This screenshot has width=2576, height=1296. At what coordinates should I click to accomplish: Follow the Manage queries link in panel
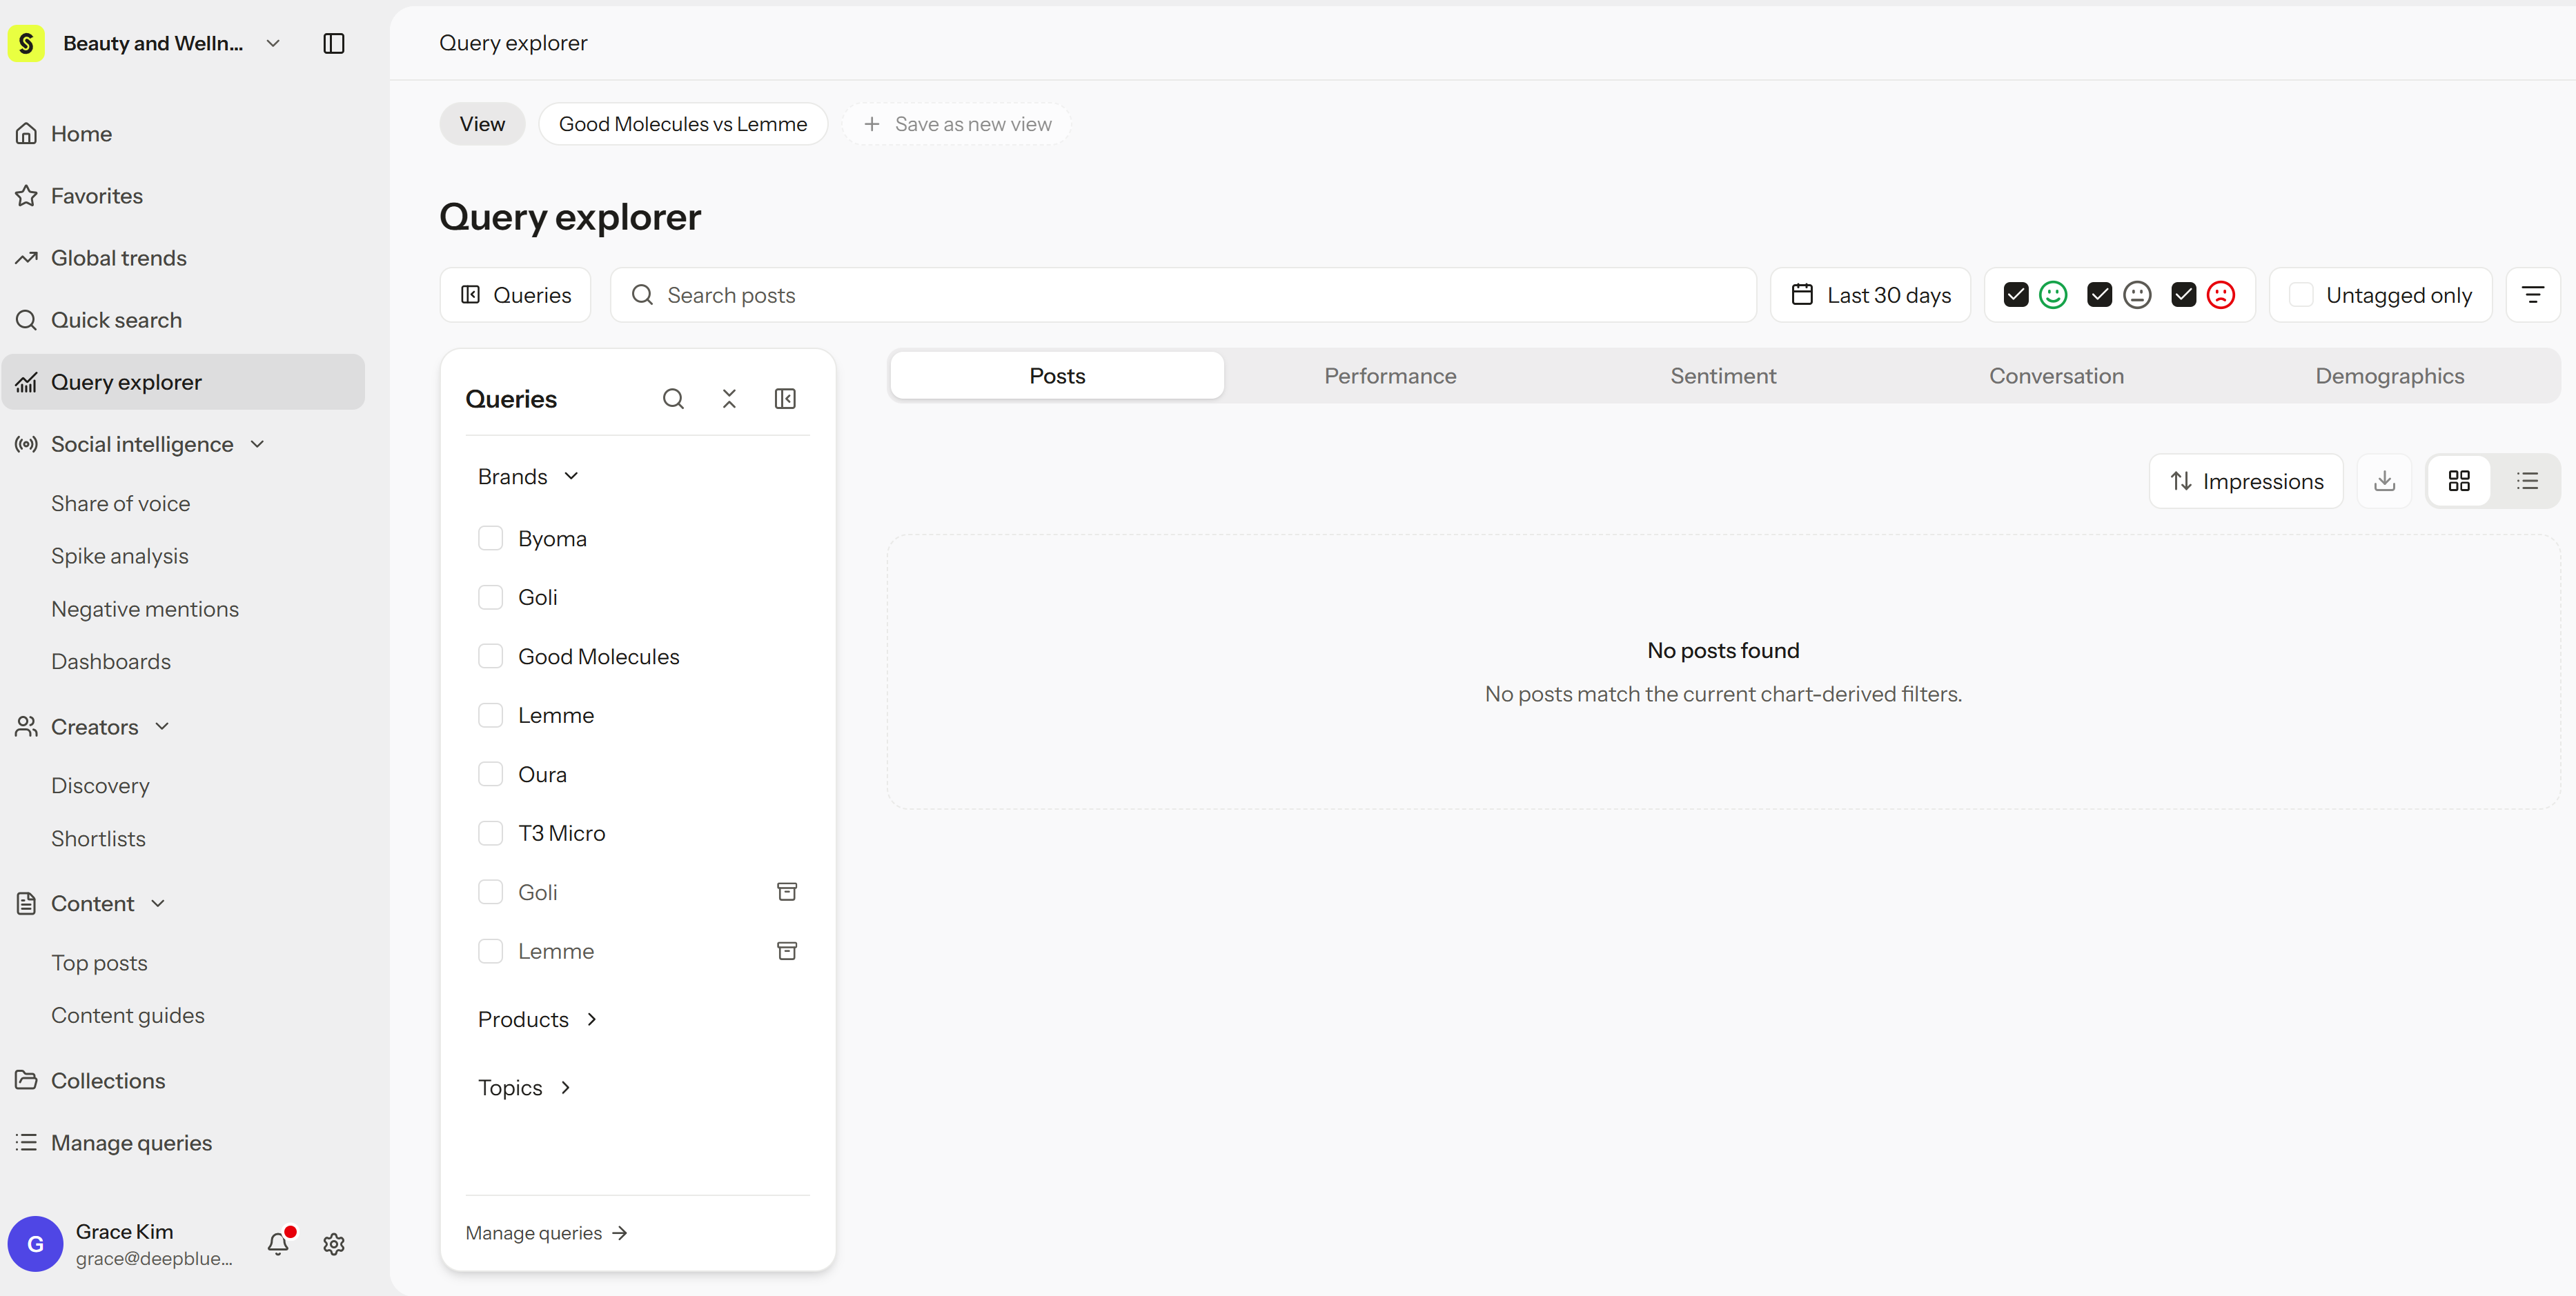(x=546, y=1233)
